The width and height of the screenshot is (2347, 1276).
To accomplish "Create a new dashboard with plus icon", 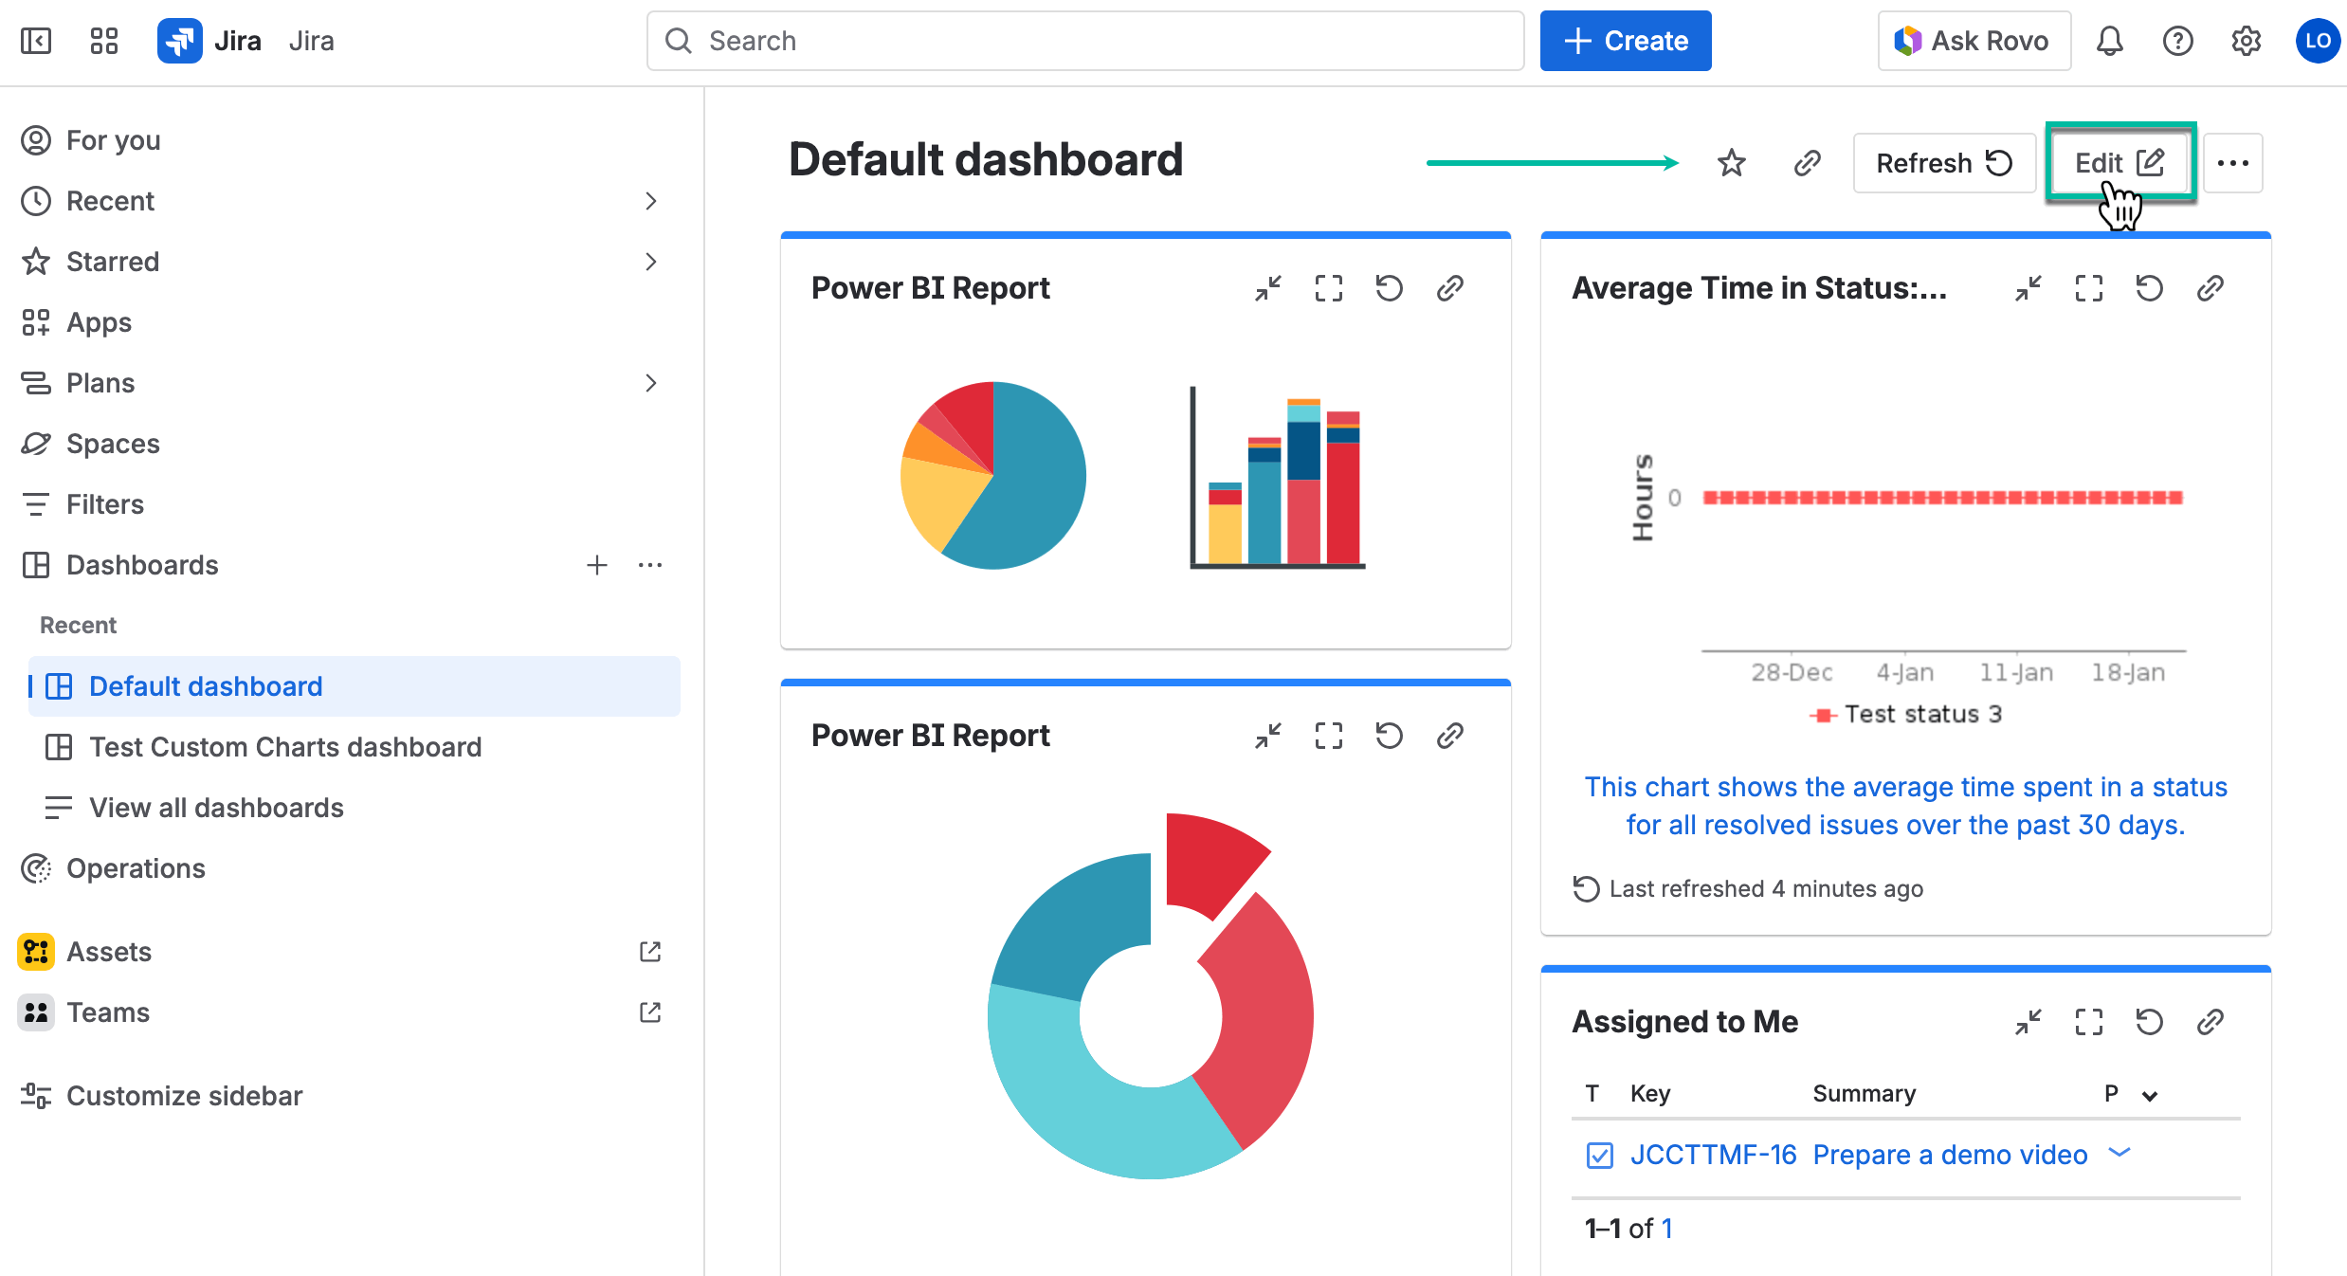I will [x=596, y=565].
